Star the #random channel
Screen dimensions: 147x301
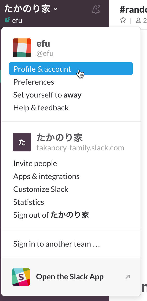coord(123,20)
